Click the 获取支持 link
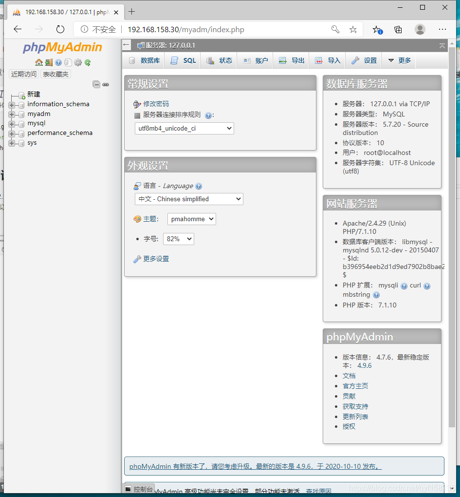The height and width of the screenshot is (497, 460). click(355, 406)
